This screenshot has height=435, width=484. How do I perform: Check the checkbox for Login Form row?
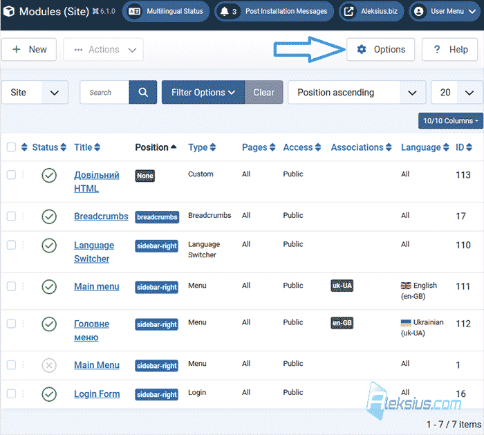(x=12, y=394)
